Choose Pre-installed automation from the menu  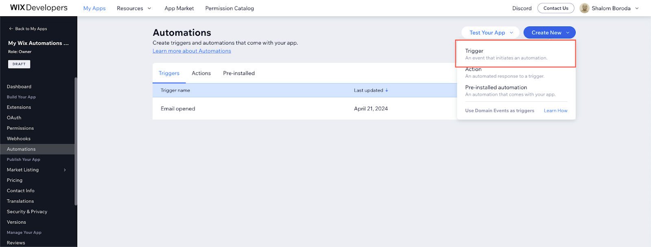point(516,90)
